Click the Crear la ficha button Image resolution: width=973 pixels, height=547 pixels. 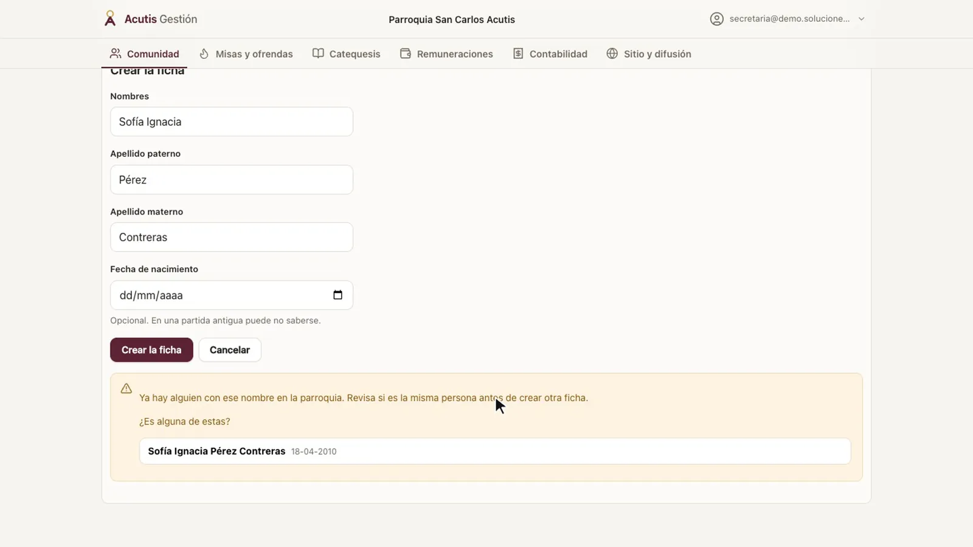pyautogui.click(x=151, y=350)
